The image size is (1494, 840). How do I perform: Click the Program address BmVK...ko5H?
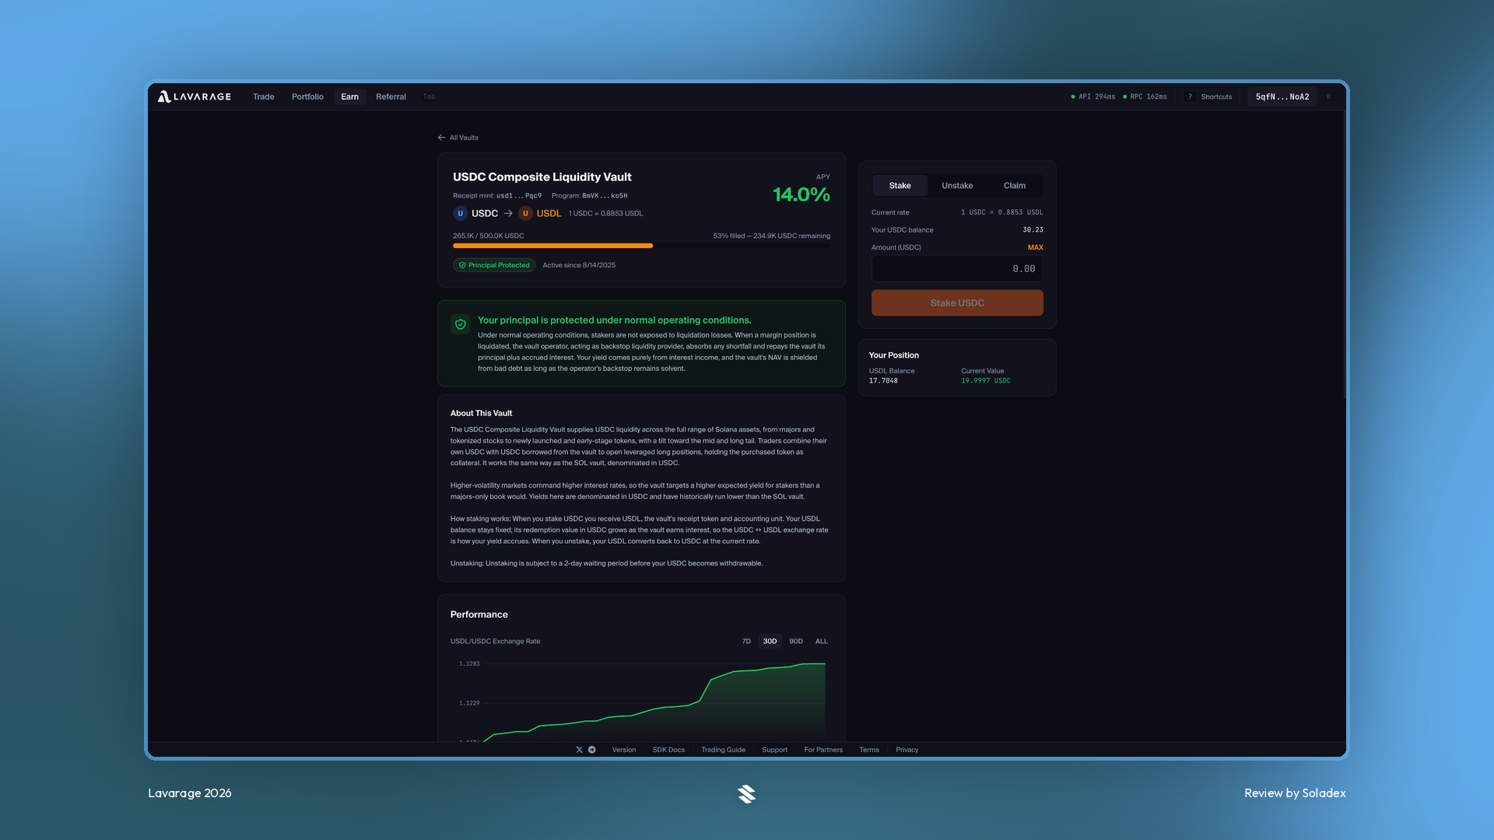click(x=605, y=196)
